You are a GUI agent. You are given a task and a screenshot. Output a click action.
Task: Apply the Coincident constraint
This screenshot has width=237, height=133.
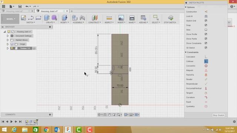tap(206, 57)
